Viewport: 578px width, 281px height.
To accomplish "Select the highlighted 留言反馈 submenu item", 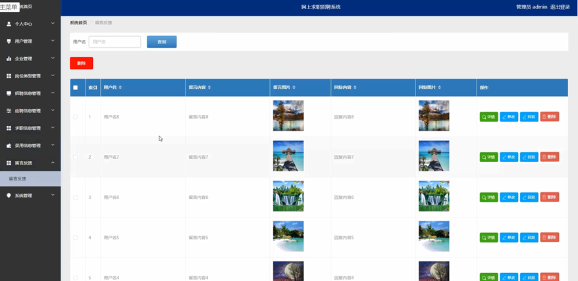I will point(30,179).
